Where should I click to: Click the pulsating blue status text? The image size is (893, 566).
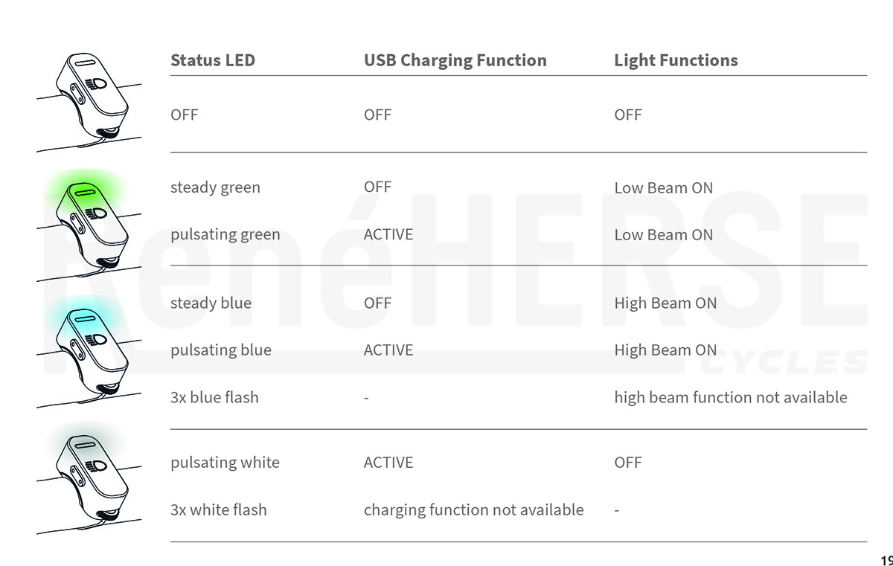tap(220, 350)
